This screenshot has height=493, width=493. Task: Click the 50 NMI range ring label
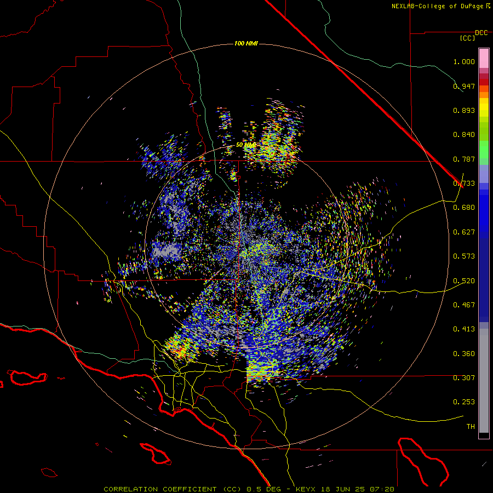coord(246,145)
